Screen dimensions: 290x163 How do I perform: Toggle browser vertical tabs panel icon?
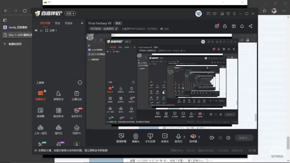coord(5,20)
